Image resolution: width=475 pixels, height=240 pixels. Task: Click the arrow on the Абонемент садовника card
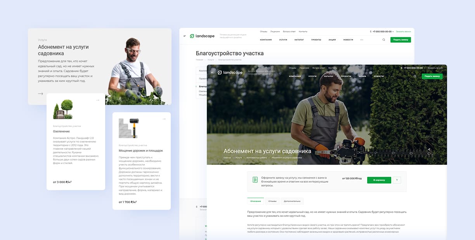[x=40, y=94]
